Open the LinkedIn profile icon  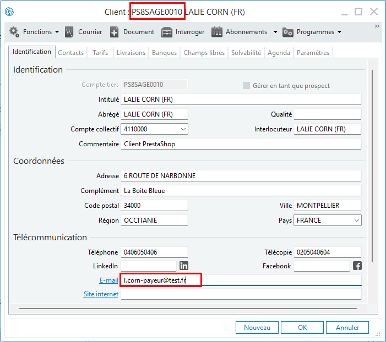pos(184,266)
